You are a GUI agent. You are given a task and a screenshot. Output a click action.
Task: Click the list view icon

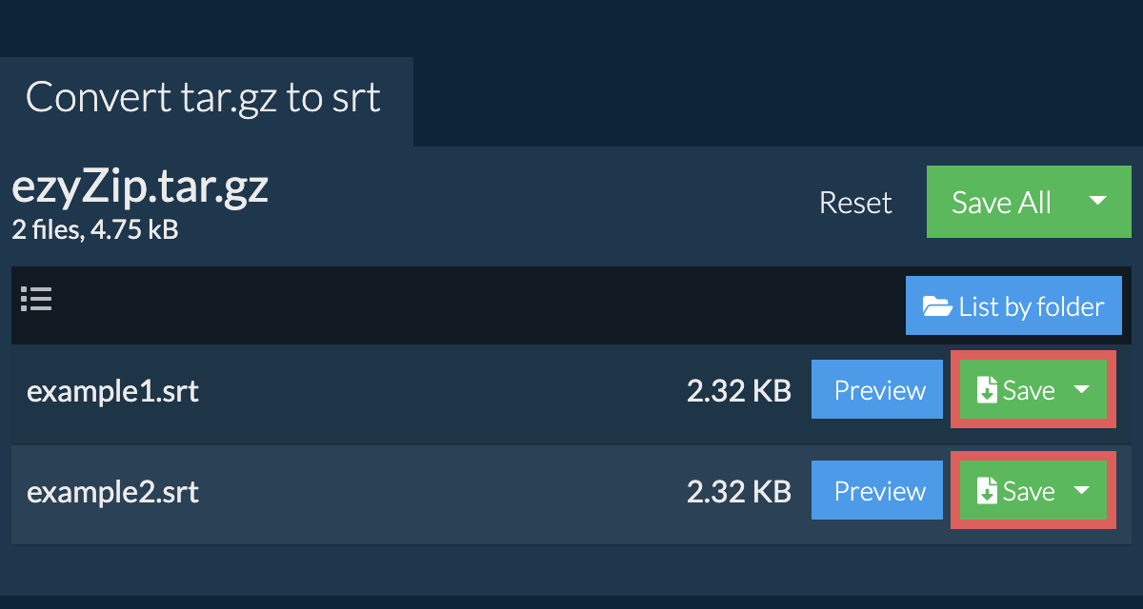tap(36, 300)
